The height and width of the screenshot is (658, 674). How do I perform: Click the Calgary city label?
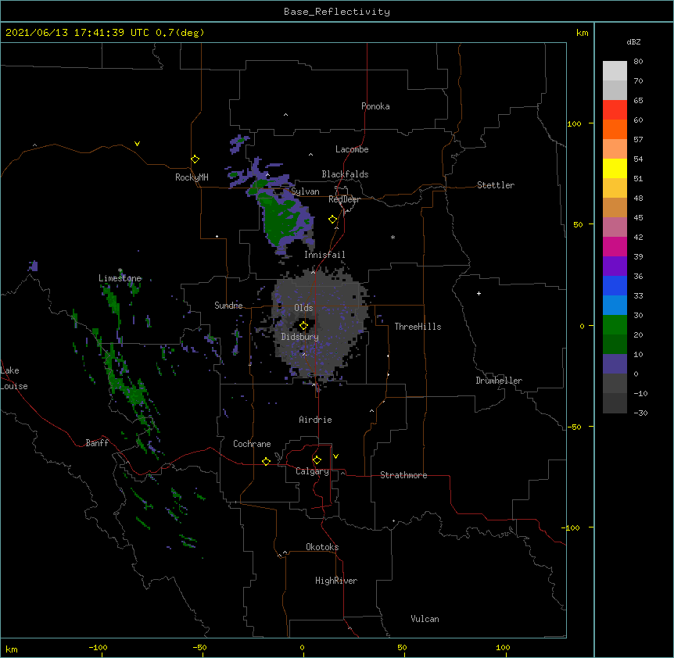point(312,471)
